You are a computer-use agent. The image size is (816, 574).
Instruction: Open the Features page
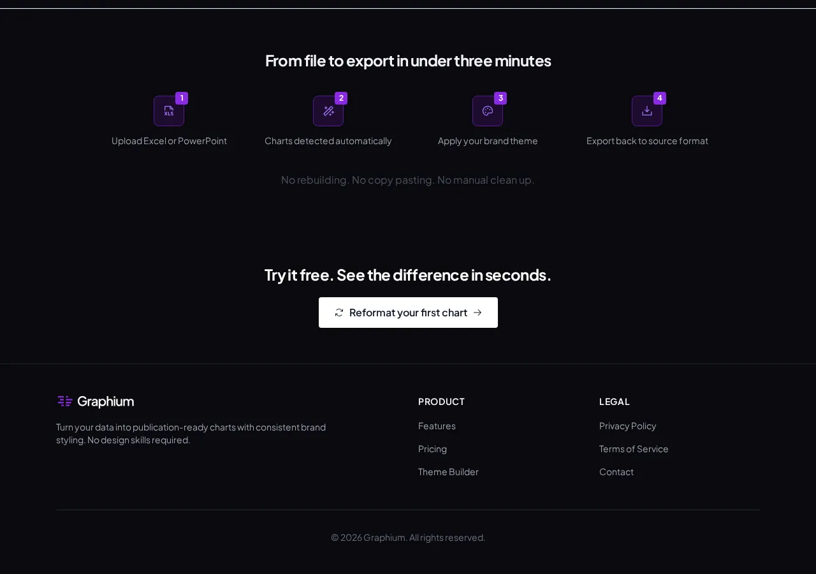(x=437, y=425)
